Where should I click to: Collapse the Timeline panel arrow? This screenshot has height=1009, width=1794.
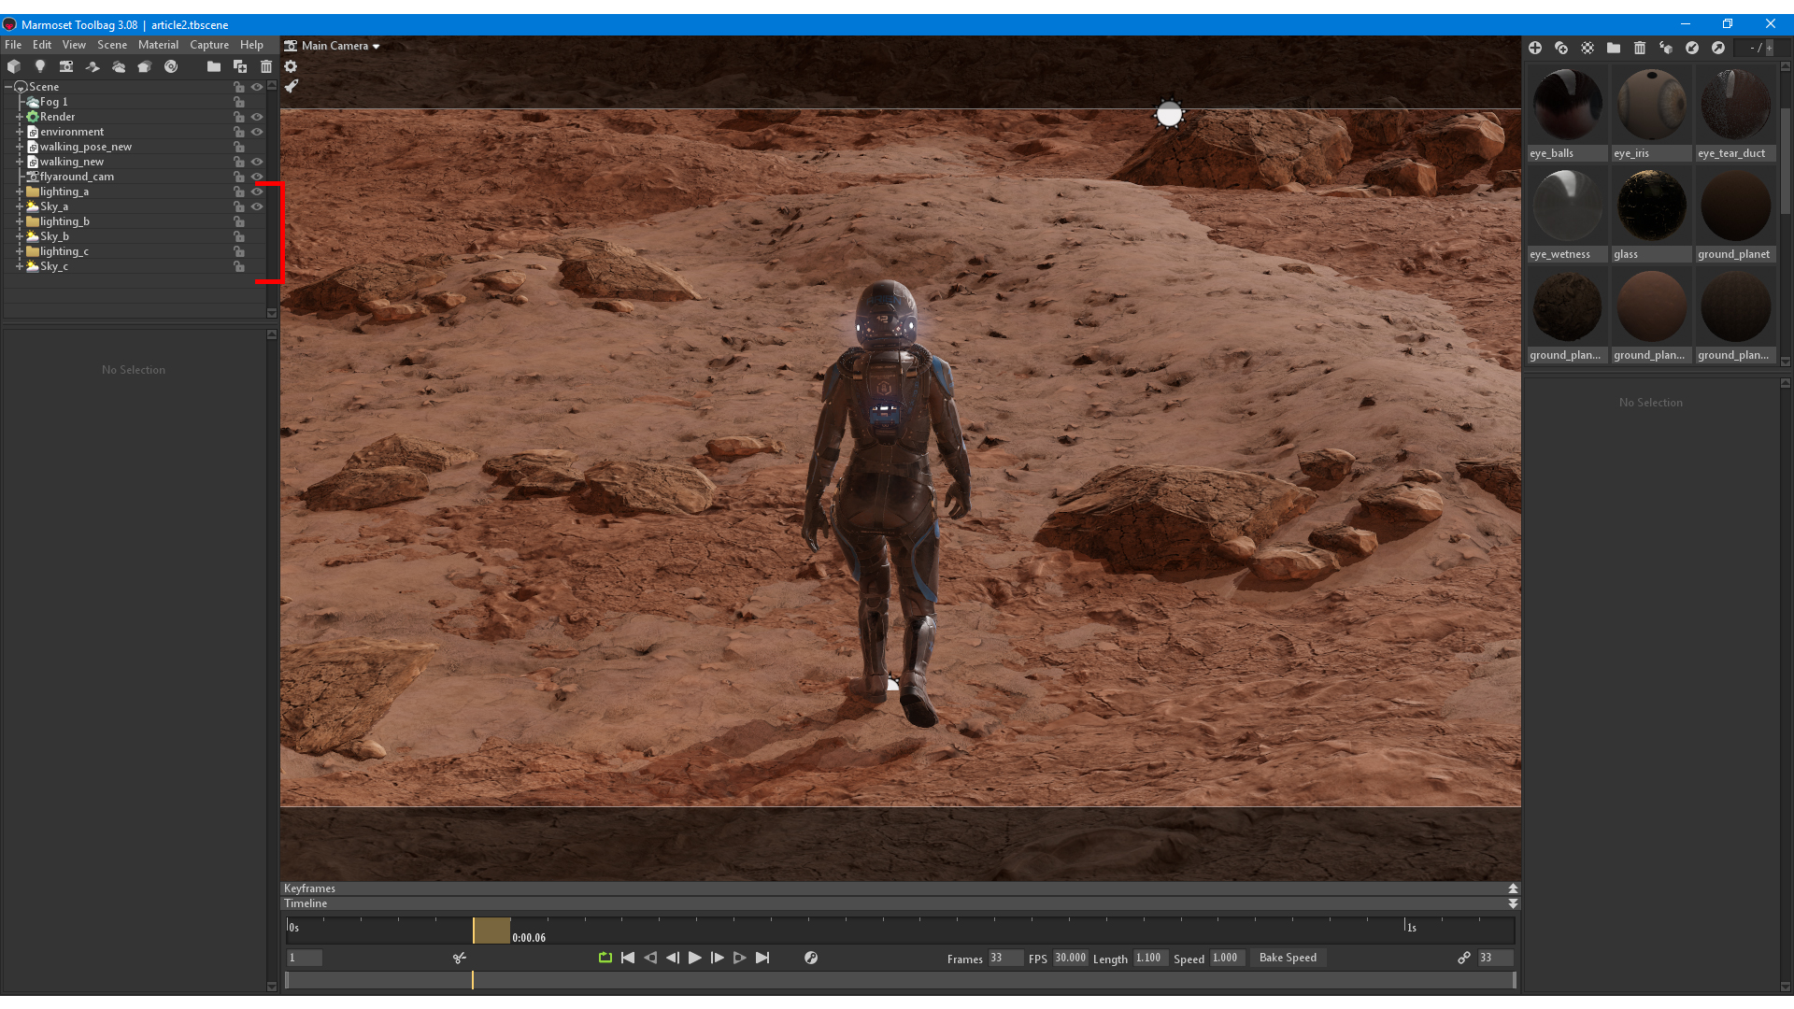1513,903
